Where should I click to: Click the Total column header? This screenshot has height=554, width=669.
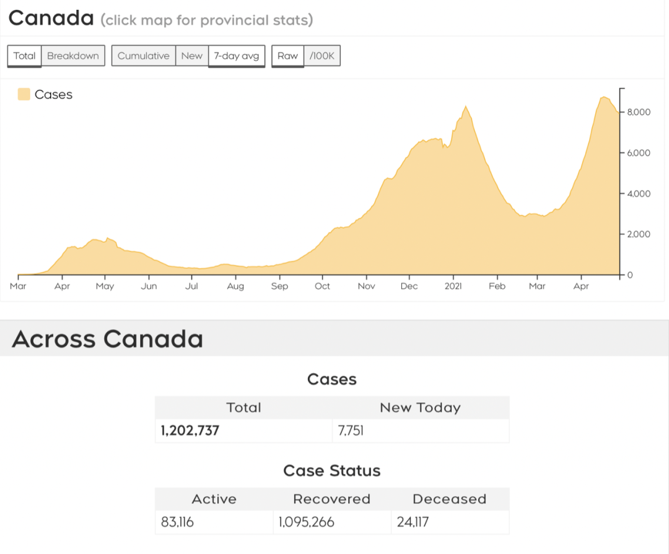[243, 408]
